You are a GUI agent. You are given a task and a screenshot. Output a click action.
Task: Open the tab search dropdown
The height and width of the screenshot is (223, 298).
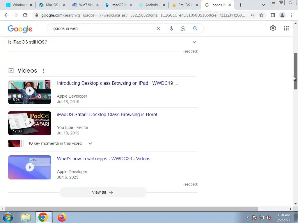pyautogui.click(x=263, y=5)
